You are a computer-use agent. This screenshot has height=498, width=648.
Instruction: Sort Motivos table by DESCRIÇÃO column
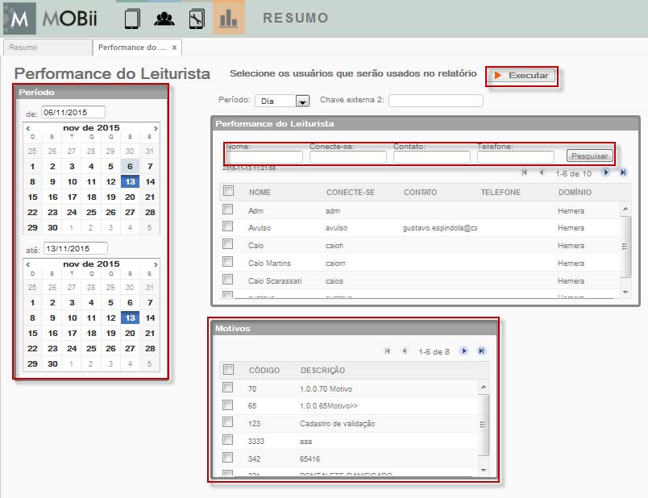[322, 371]
